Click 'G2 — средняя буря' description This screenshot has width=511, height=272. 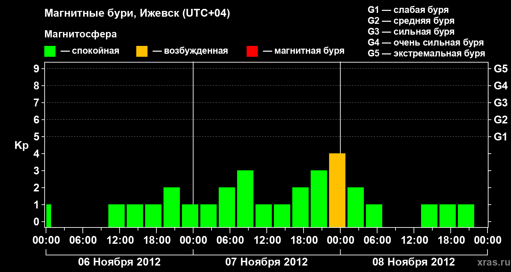411,21
